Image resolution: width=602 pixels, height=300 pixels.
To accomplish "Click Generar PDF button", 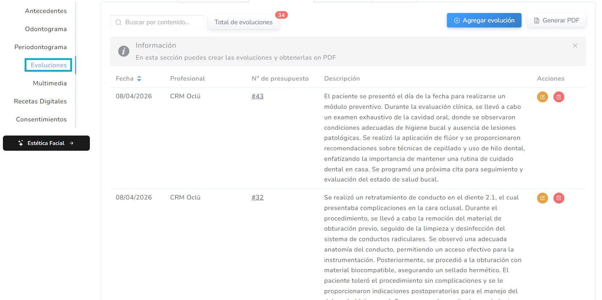I will pyautogui.click(x=556, y=20).
